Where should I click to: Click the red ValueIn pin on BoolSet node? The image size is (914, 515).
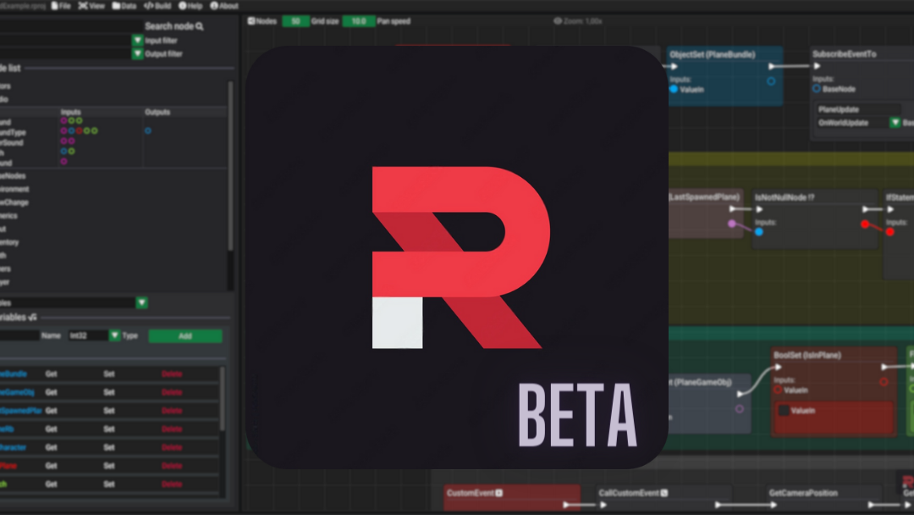pos(778,390)
